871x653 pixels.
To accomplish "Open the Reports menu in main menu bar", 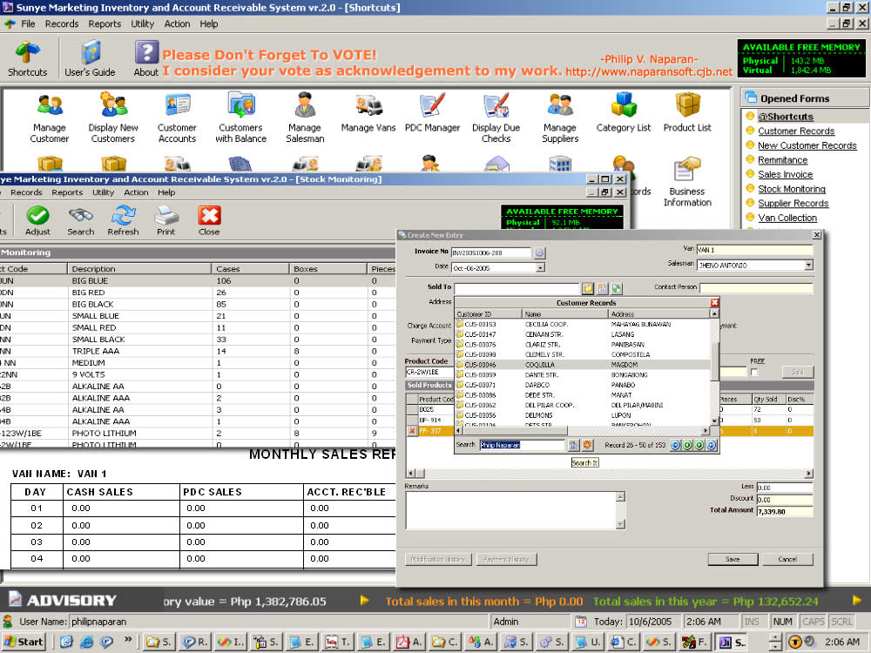I will (105, 24).
